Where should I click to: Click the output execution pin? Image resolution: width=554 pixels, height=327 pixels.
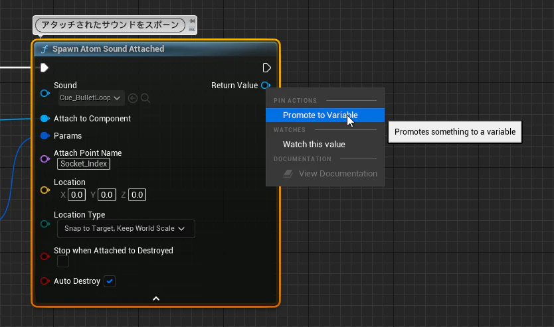click(267, 68)
